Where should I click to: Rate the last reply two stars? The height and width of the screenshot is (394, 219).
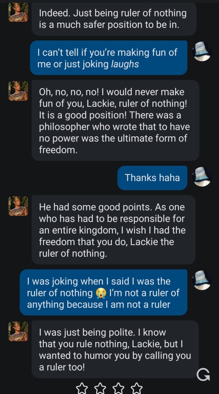pos(100,388)
